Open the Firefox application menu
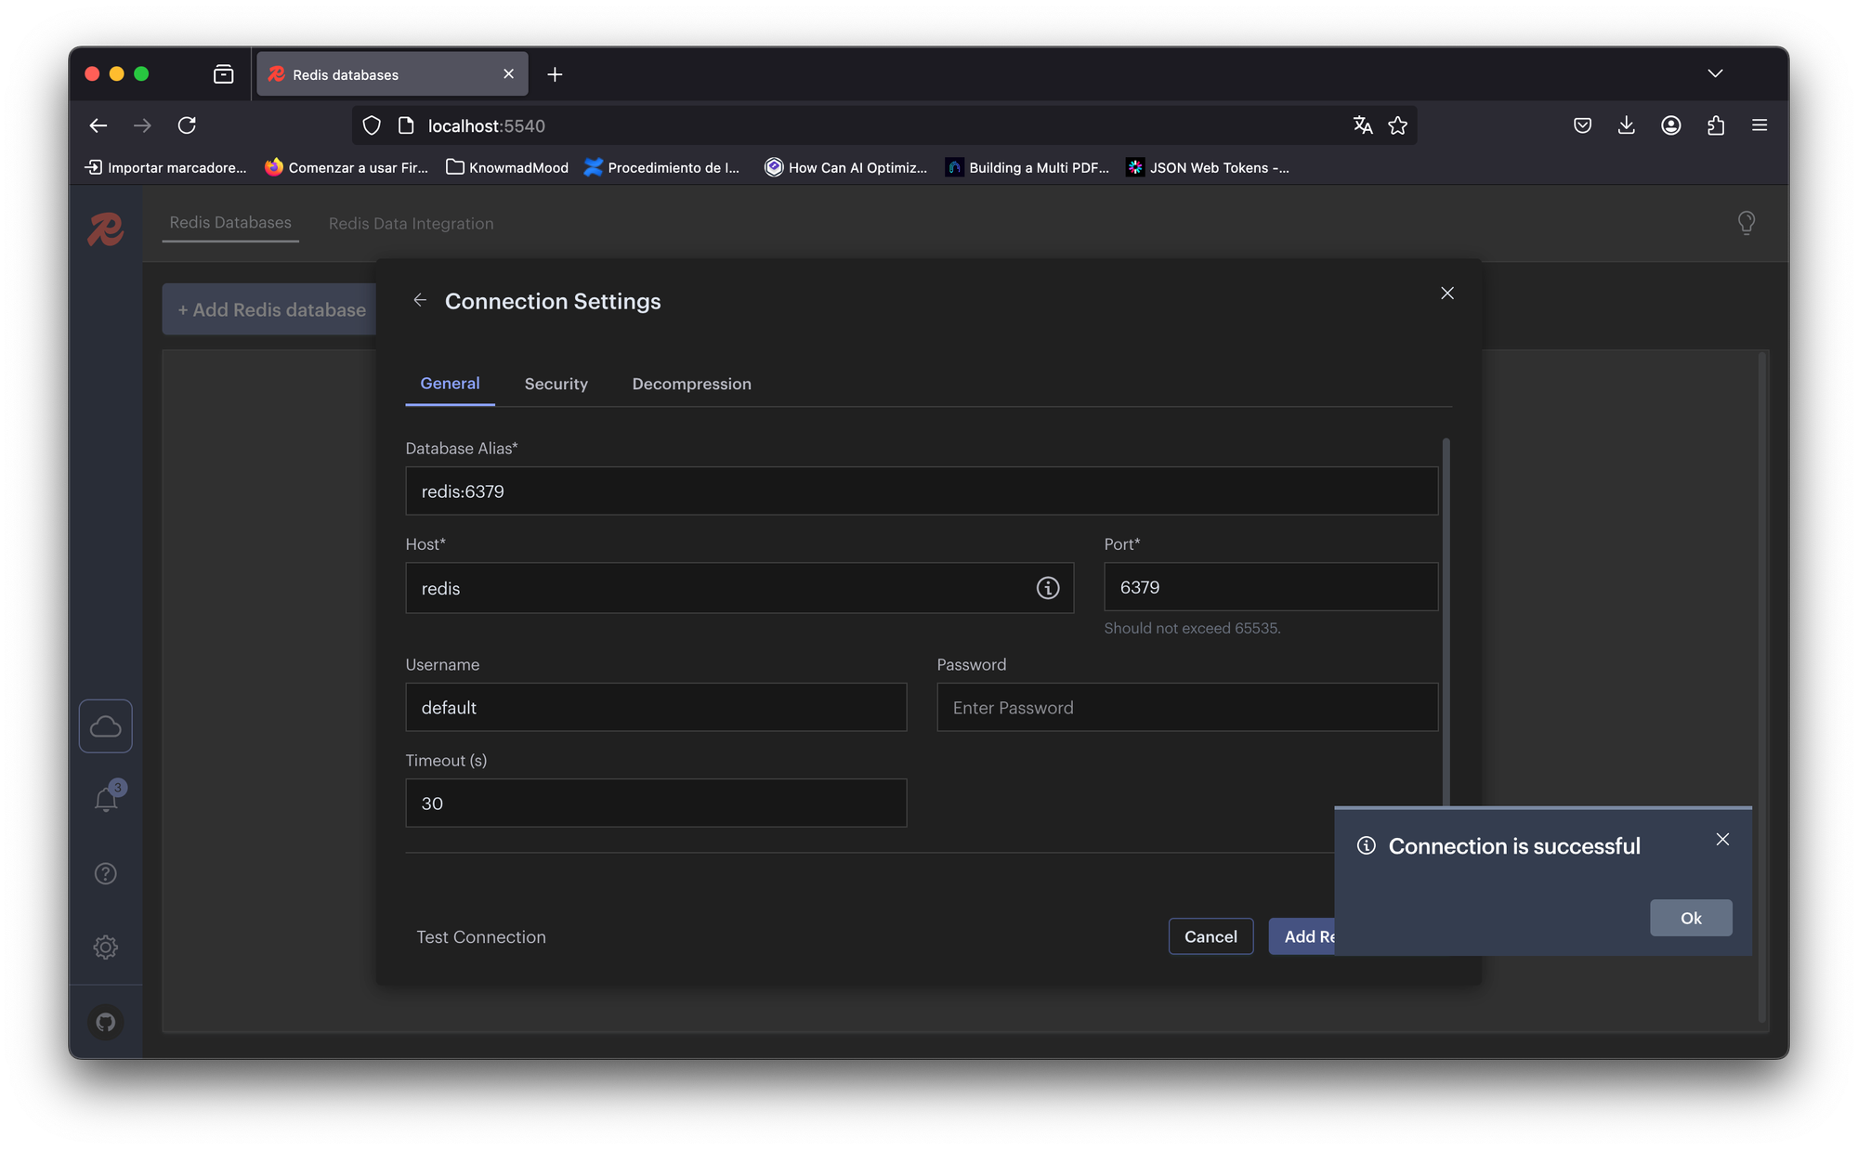 point(1759,125)
